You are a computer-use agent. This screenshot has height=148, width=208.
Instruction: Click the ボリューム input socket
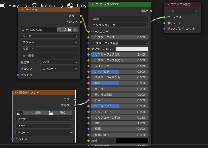click(x=164, y=23)
